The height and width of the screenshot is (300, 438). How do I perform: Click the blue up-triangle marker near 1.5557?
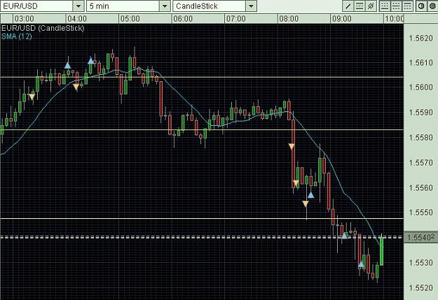311,195
